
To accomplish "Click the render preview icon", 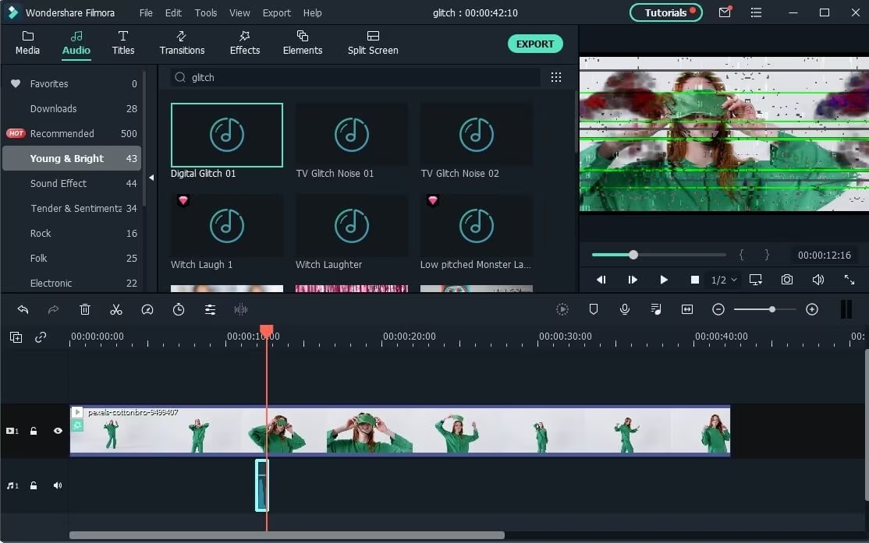I will tap(562, 309).
